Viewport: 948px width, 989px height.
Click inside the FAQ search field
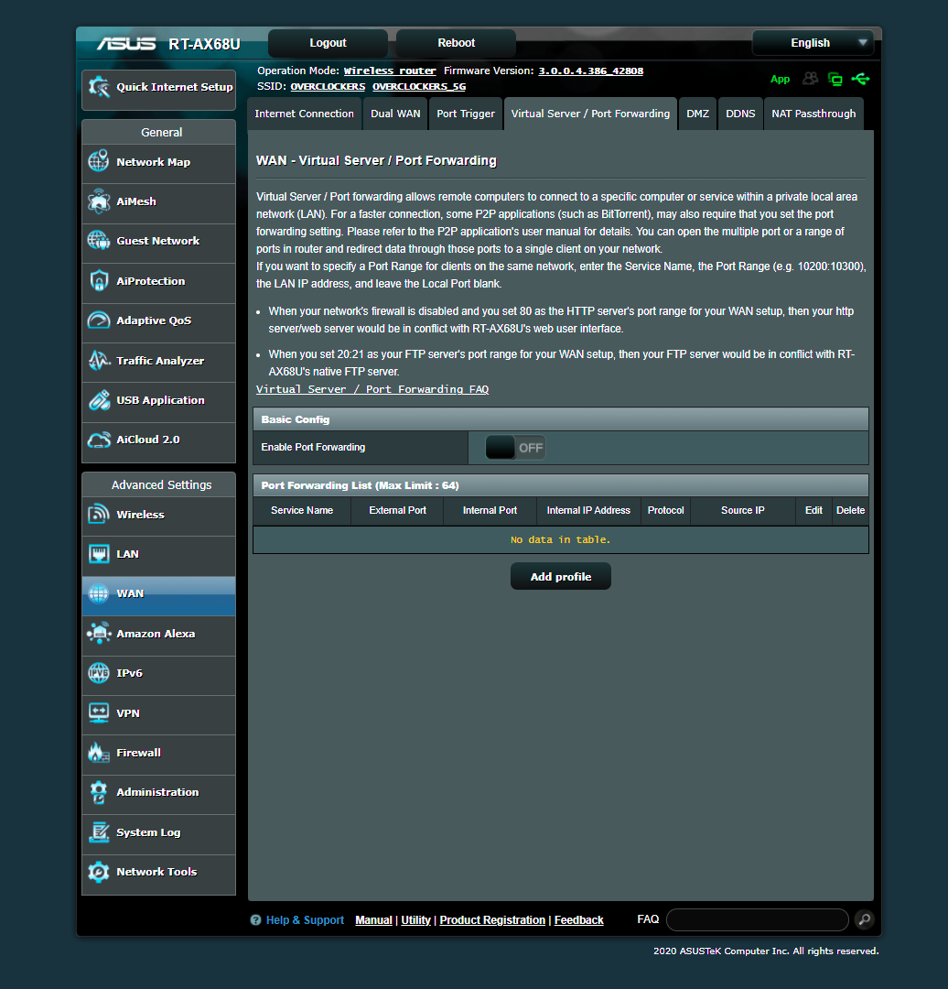point(758,919)
